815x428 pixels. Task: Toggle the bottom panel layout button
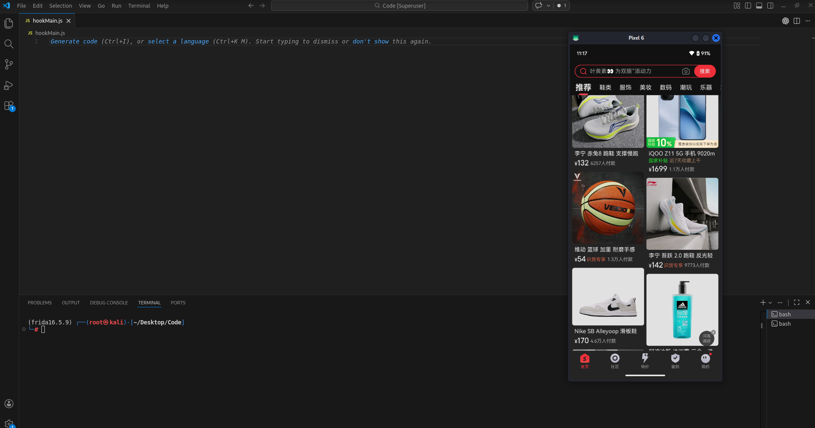coord(759,6)
